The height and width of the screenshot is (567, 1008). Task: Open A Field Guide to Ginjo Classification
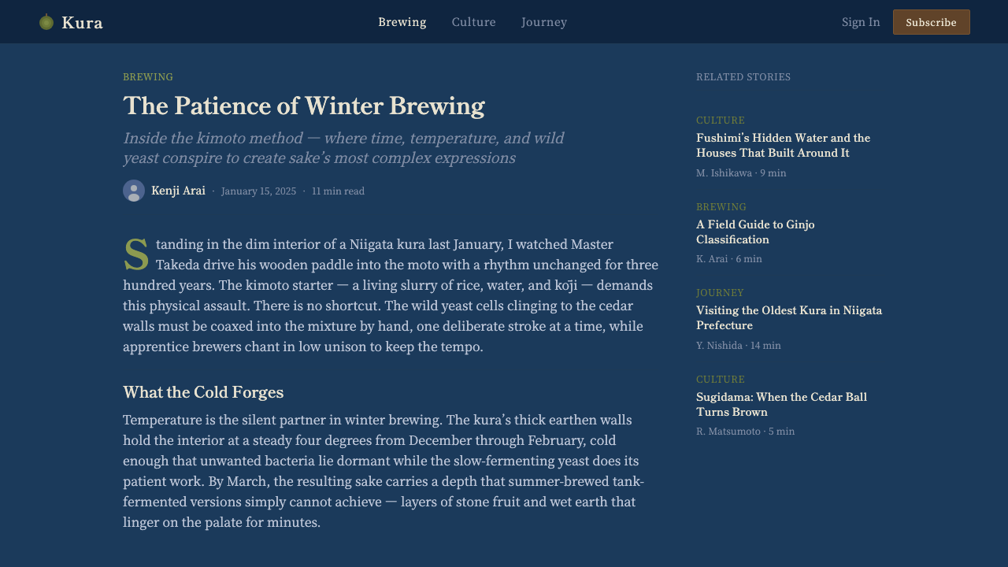pyautogui.click(x=755, y=232)
